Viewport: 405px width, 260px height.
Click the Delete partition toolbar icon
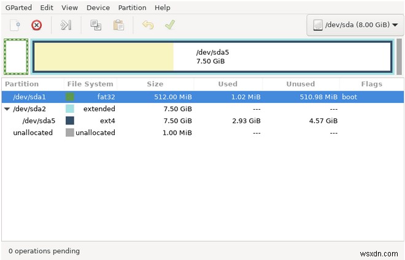(x=37, y=25)
